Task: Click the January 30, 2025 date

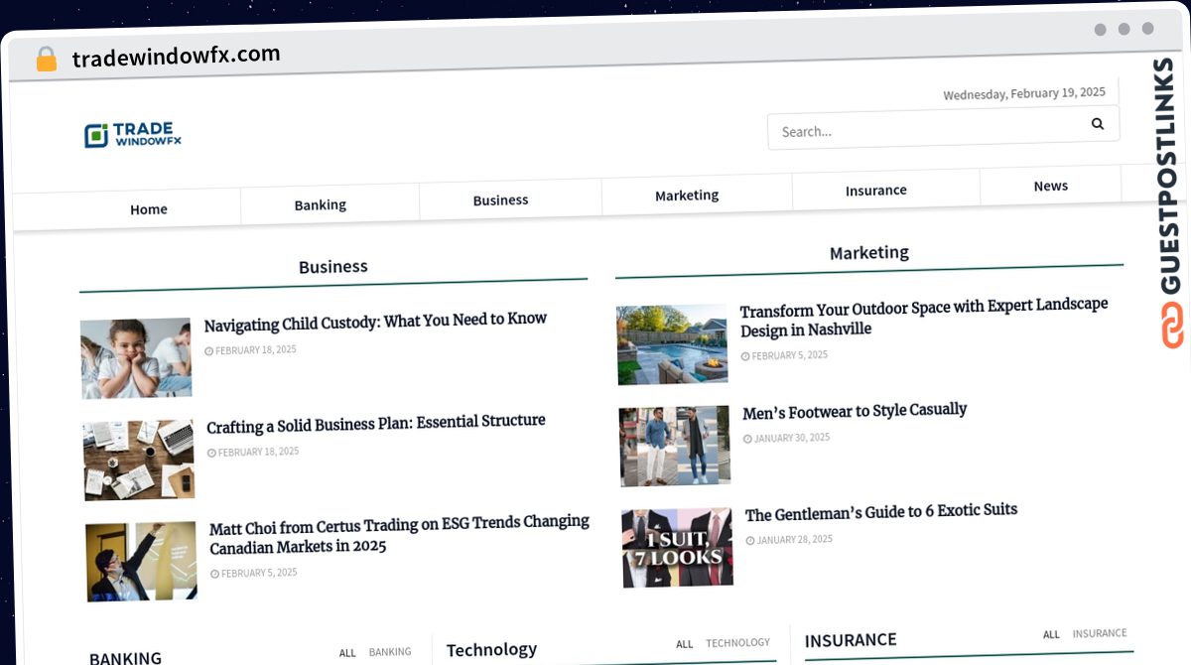Action: click(787, 438)
